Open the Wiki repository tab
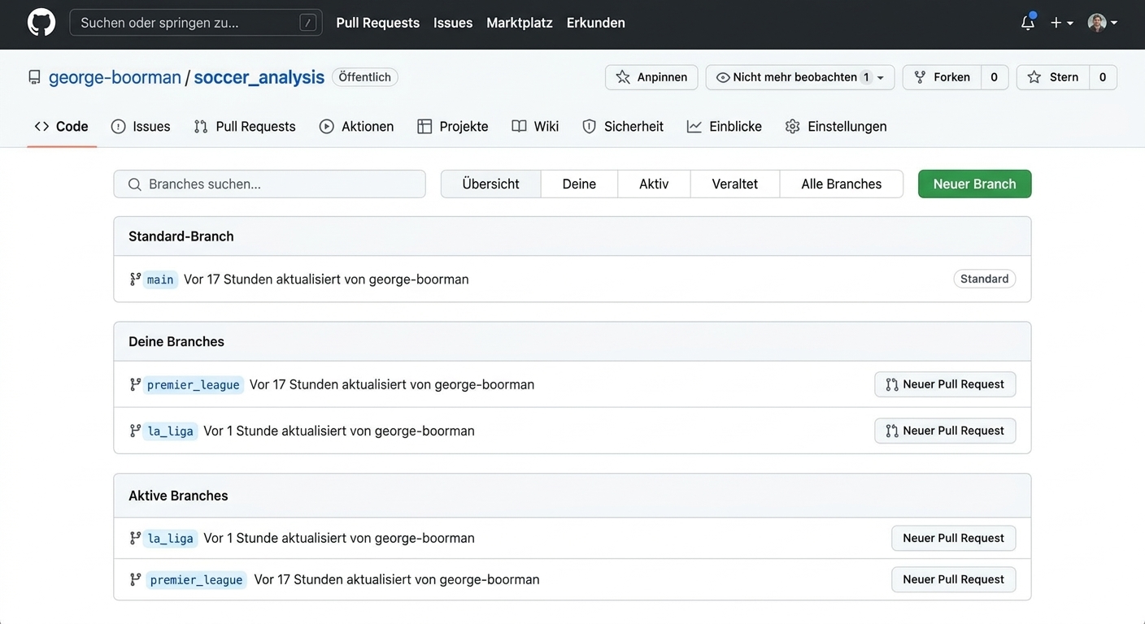The height and width of the screenshot is (624, 1145). pos(535,126)
